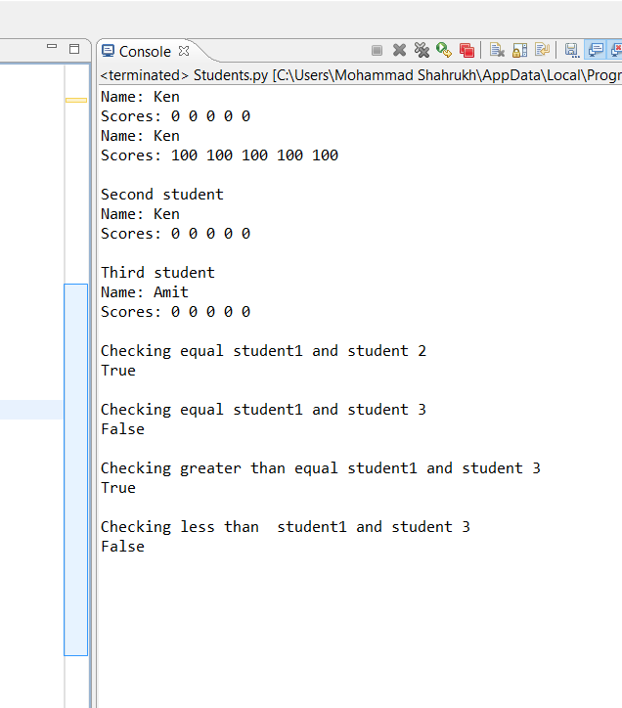Maximize the left editor panel
Screen dimensions: 622x708
pos(74,49)
